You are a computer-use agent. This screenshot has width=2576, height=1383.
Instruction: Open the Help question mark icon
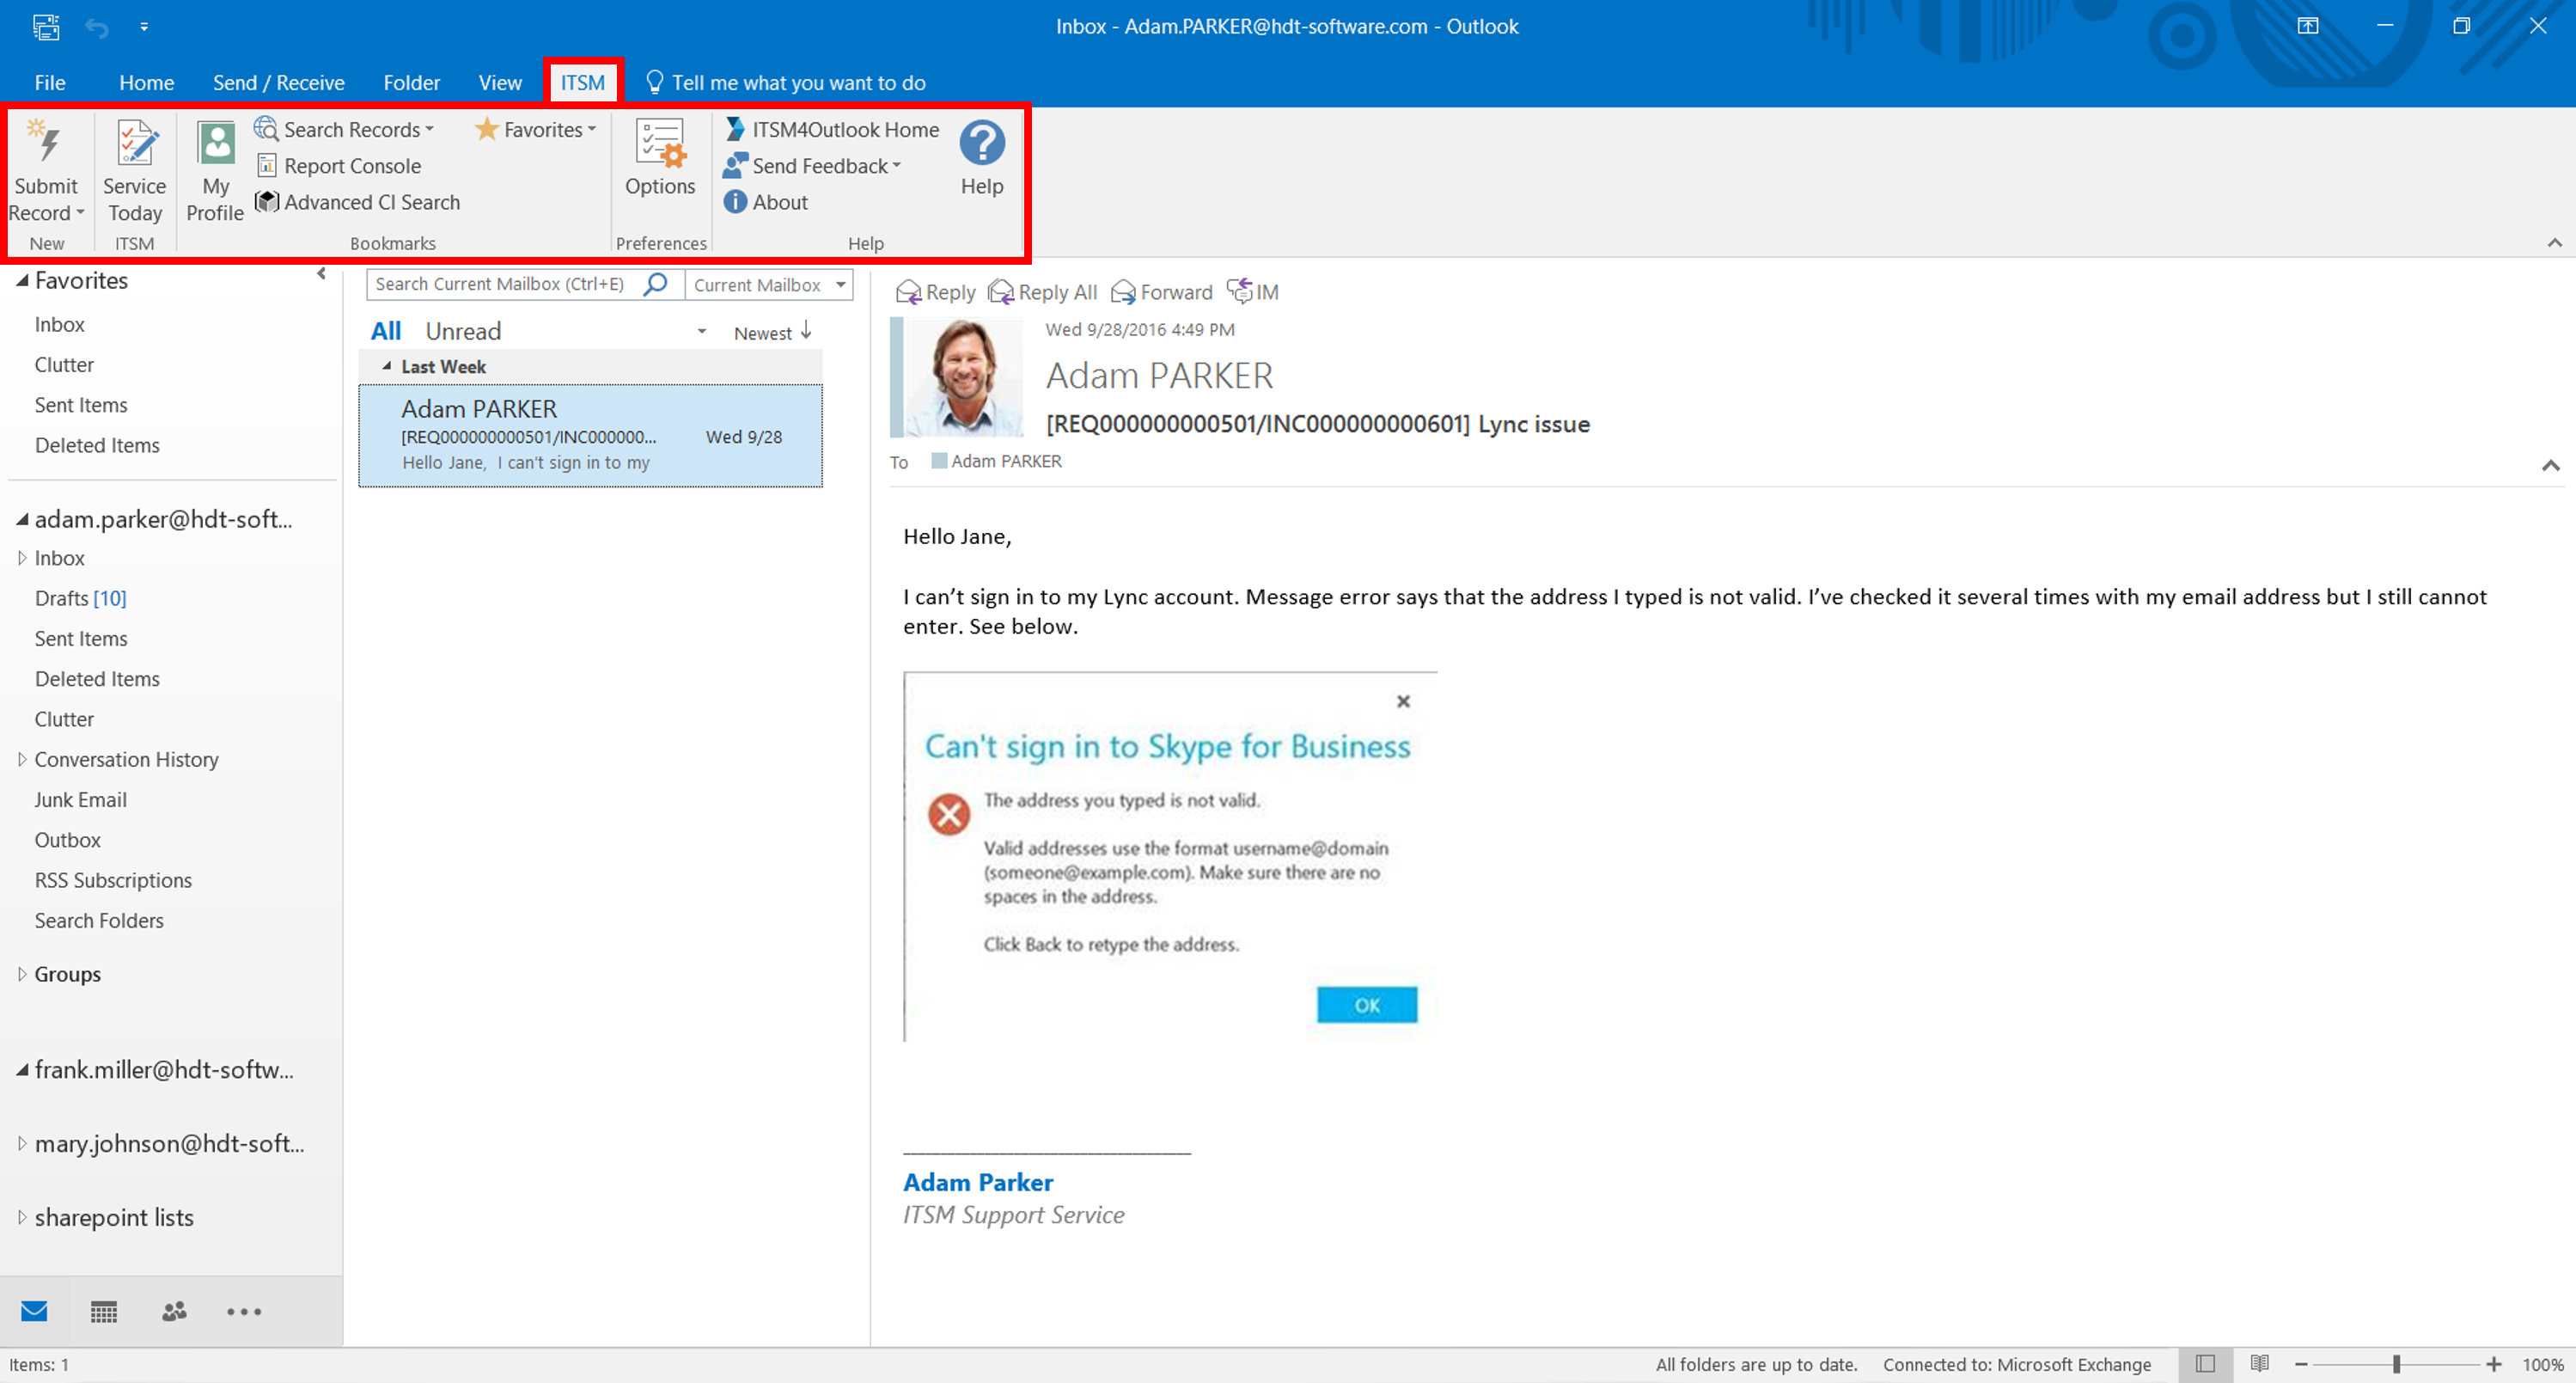click(982, 142)
